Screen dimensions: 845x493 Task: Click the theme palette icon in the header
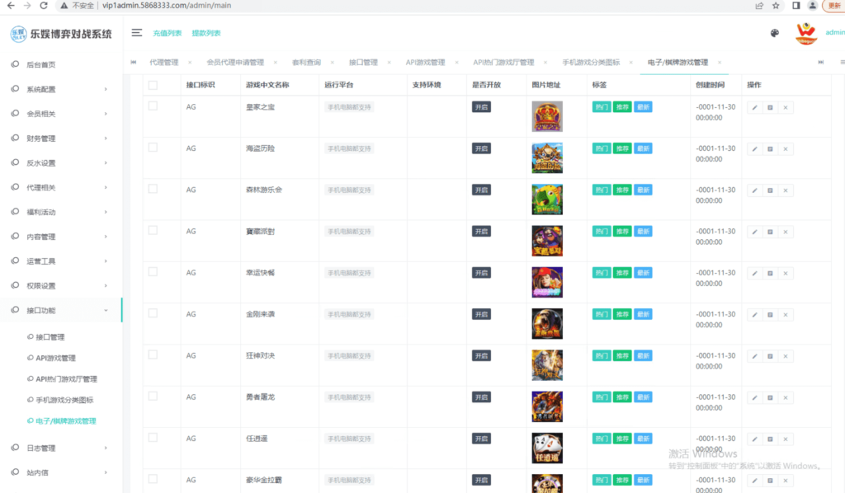(774, 33)
